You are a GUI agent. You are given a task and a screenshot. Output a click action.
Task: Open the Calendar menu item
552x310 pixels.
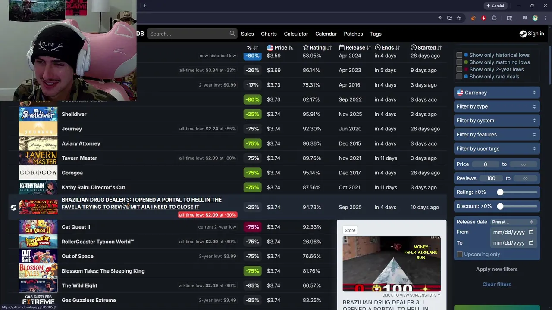[x=326, y=34]
